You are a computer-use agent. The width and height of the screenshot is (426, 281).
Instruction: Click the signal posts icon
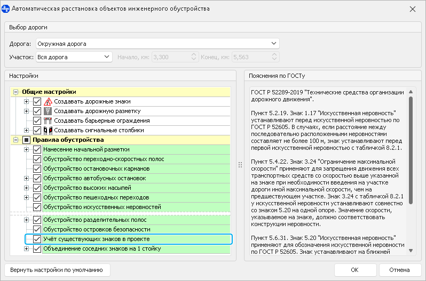click(x=48, y=131)
